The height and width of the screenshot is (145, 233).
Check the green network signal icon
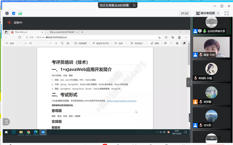[20, 13]
